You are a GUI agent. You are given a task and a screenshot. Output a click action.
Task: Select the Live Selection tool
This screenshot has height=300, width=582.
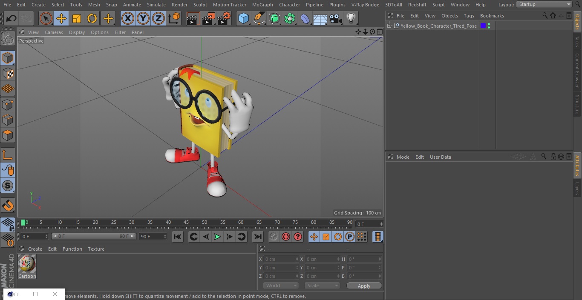pos(46,18)
